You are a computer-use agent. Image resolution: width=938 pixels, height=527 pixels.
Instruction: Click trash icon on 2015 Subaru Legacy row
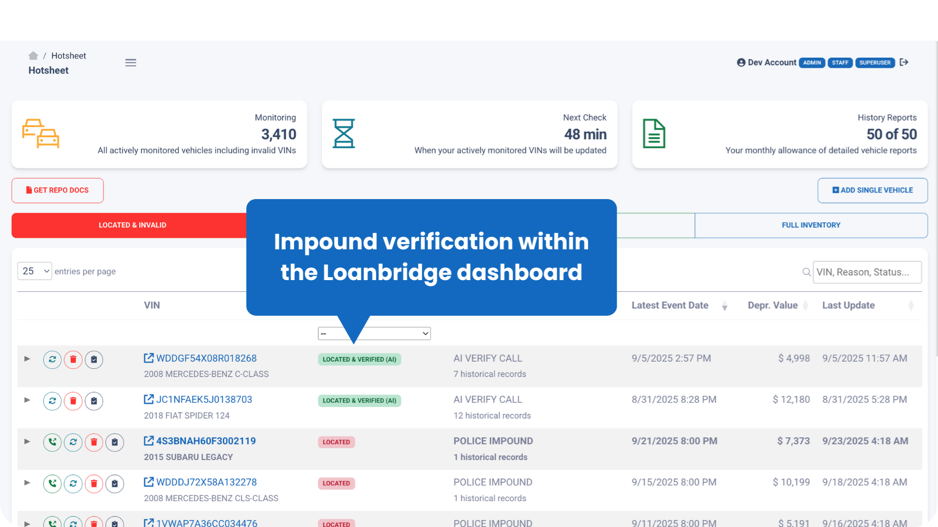tap(94, 442)
